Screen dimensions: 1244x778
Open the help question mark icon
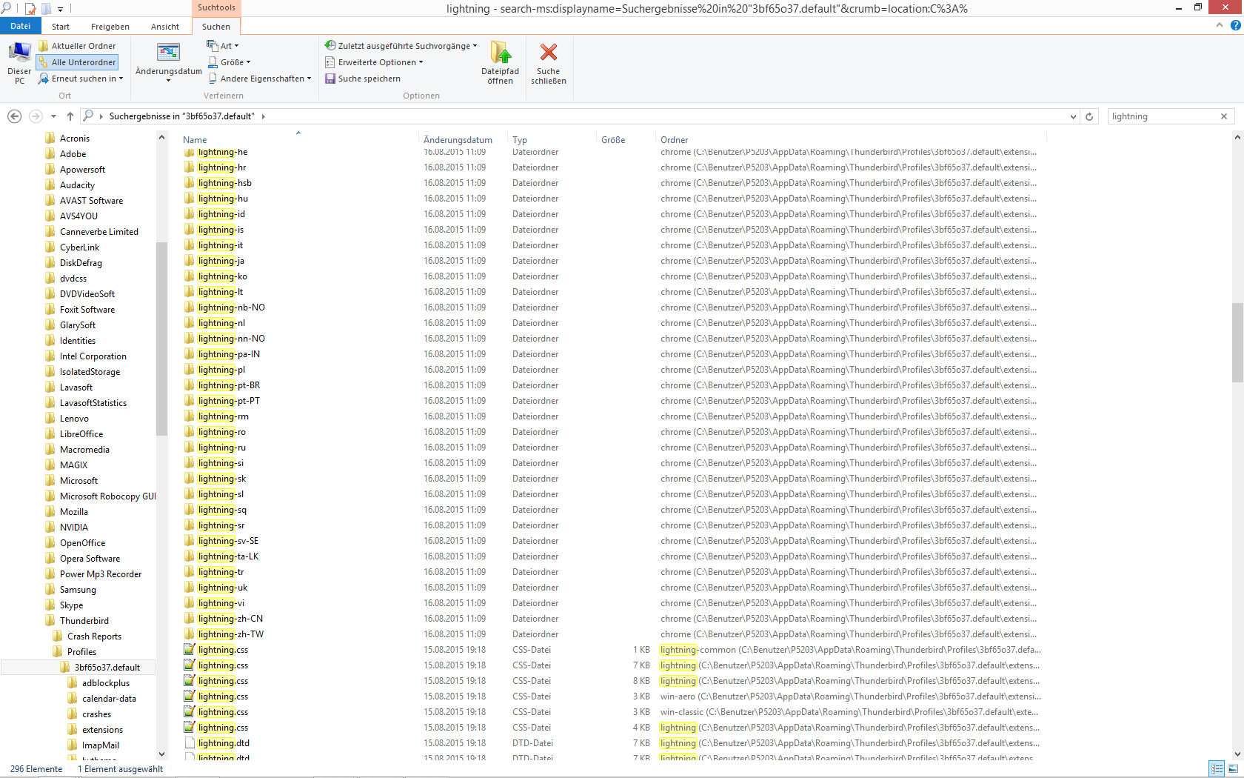click(1235, 25)
